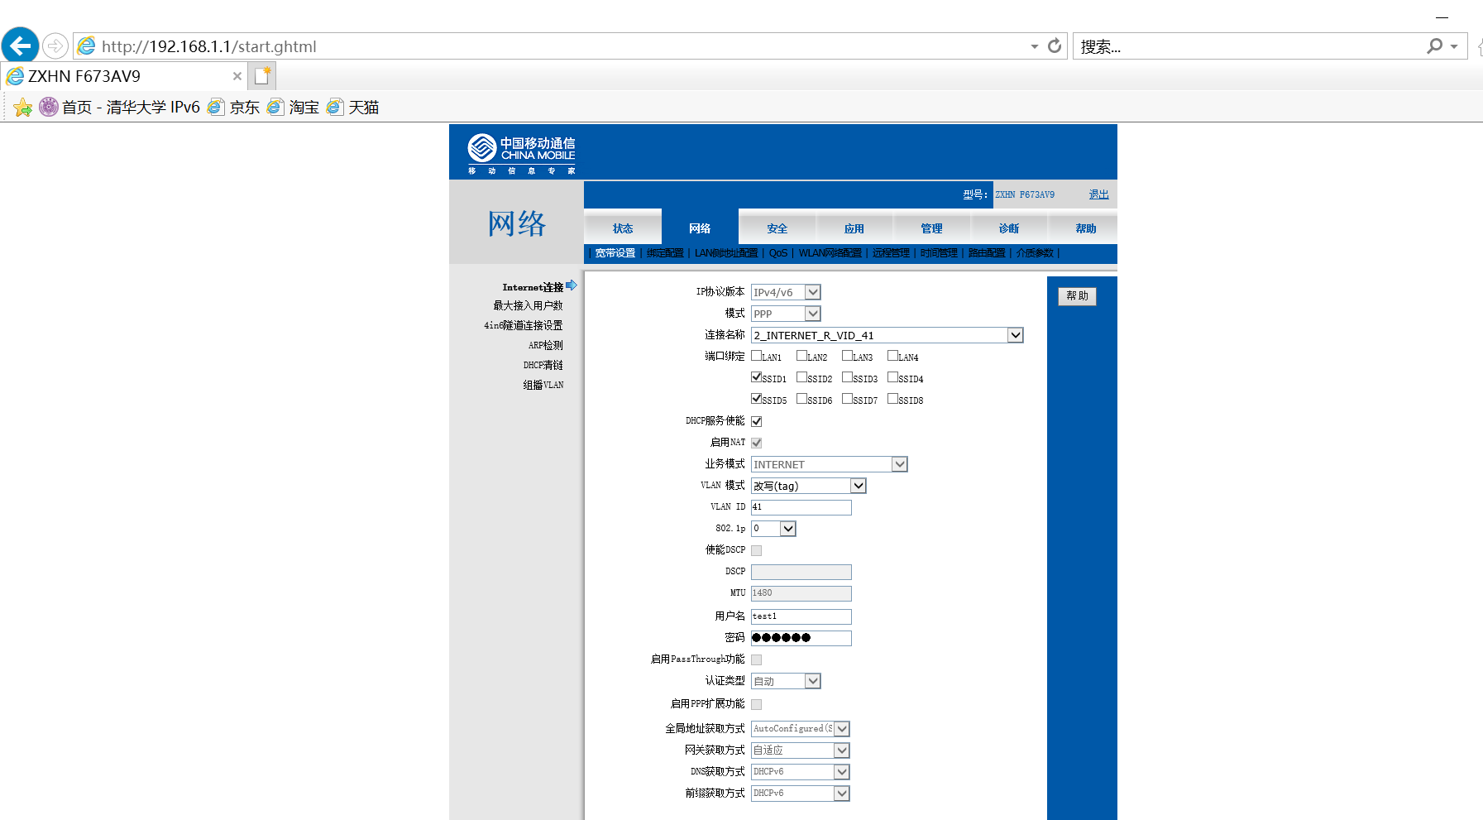Open the 京东 bookmark

[233, 108]
